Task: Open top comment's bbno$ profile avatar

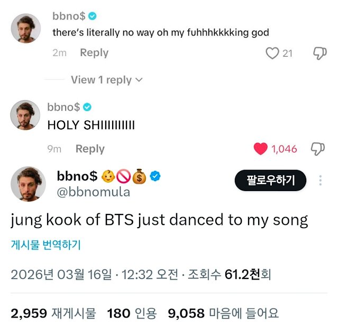Action: (x=26, y=29)
